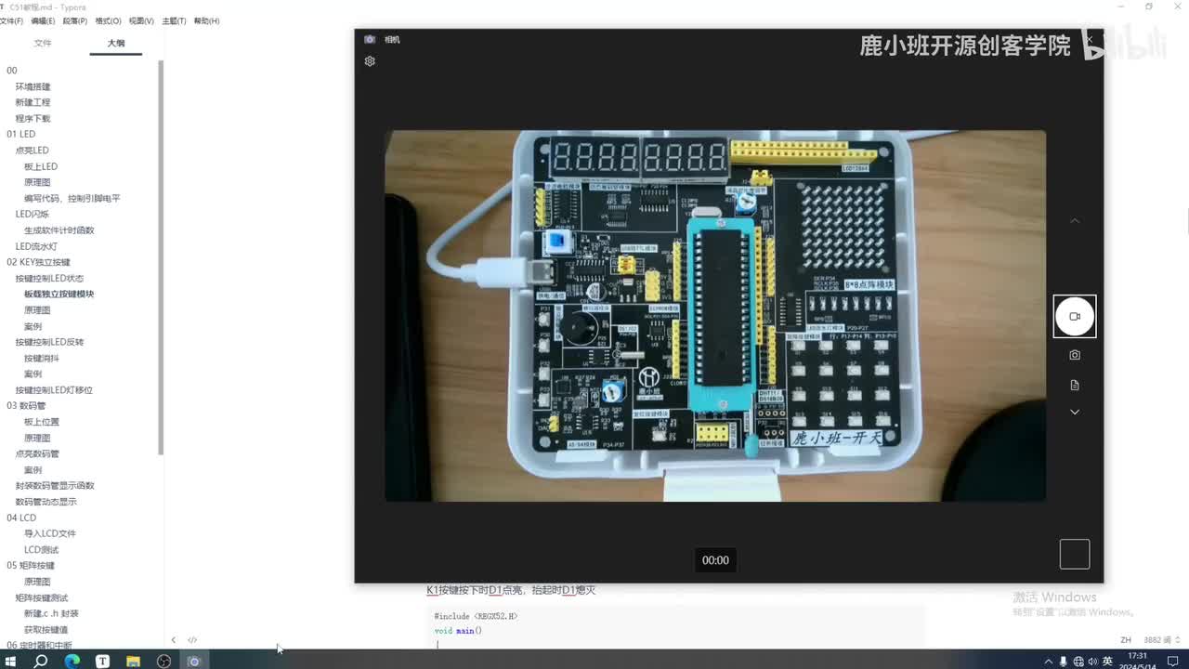Switch Camera to document scan mode

1075,385
